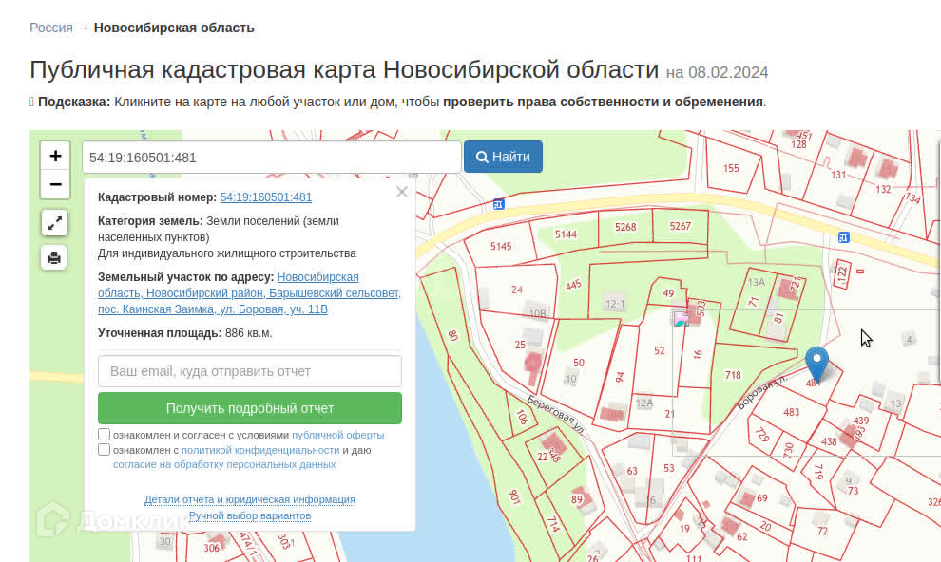
Task: Click Береговая ул. street label
Action: point(556,414)
